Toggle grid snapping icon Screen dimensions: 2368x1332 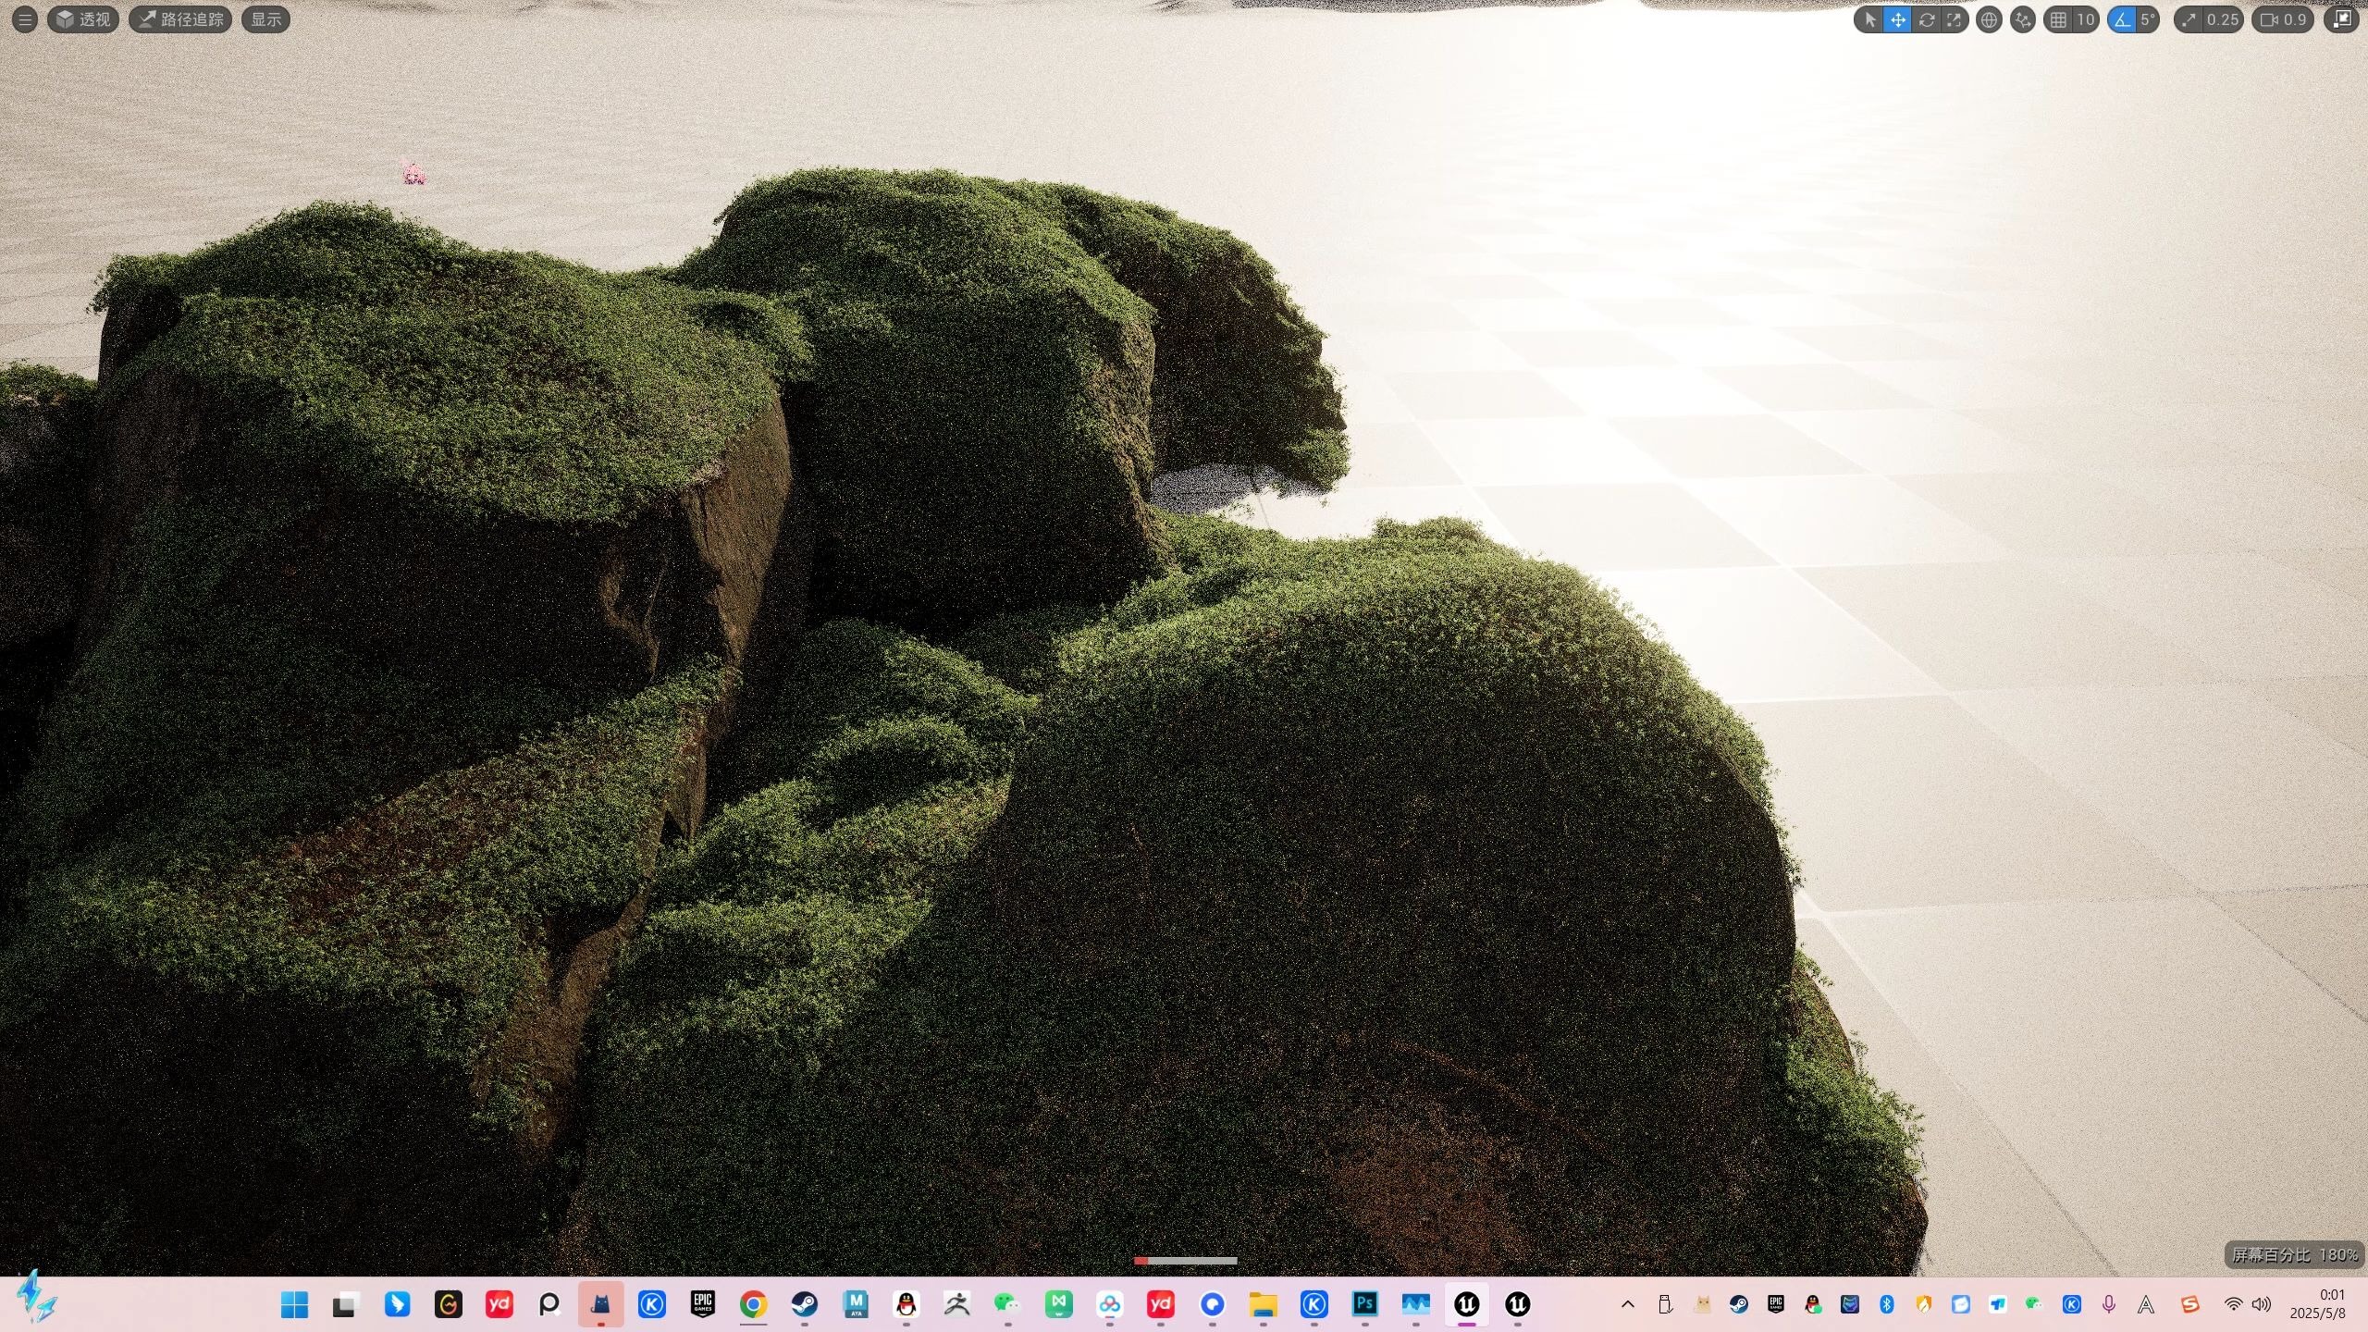(x=2057, y=19)
